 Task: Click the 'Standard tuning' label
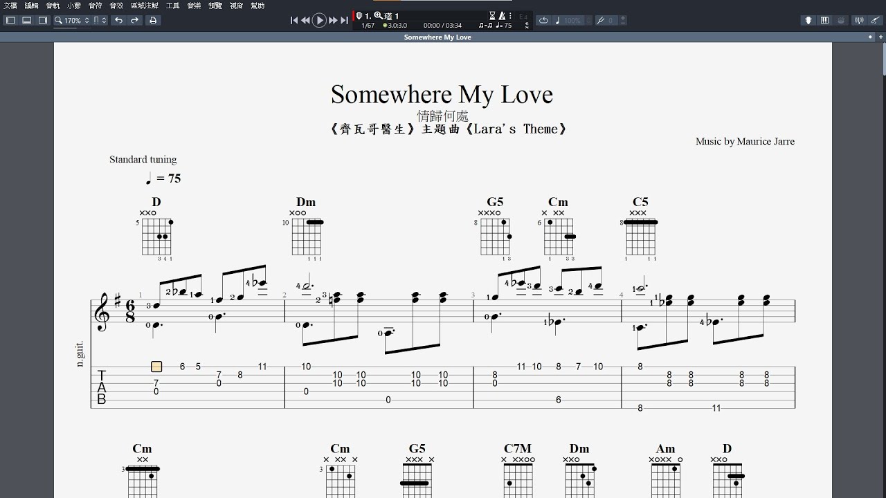tap(143, 160)
